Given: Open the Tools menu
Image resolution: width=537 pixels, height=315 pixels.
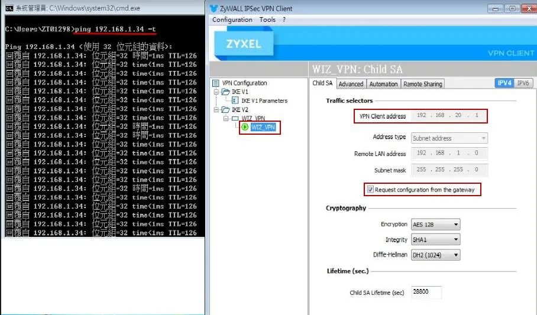Looking at the screenshot, I should tap(267, 20).
